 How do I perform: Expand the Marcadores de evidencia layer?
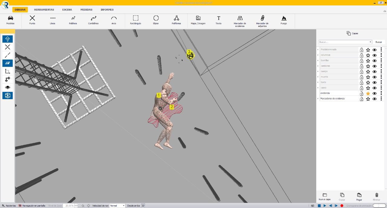tap(318, 99)
